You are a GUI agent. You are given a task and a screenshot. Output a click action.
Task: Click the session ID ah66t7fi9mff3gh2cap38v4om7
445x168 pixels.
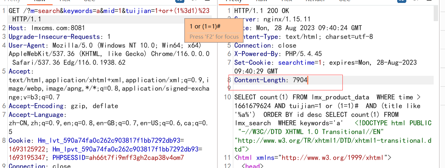(x=136, y=158)
